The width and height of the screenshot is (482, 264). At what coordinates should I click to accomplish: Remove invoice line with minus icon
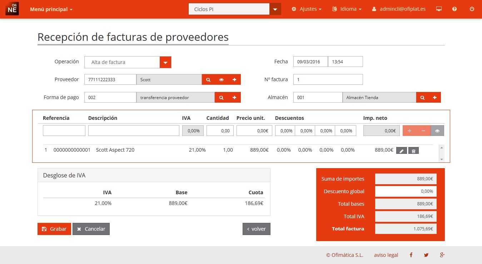[x=423, y=131]
